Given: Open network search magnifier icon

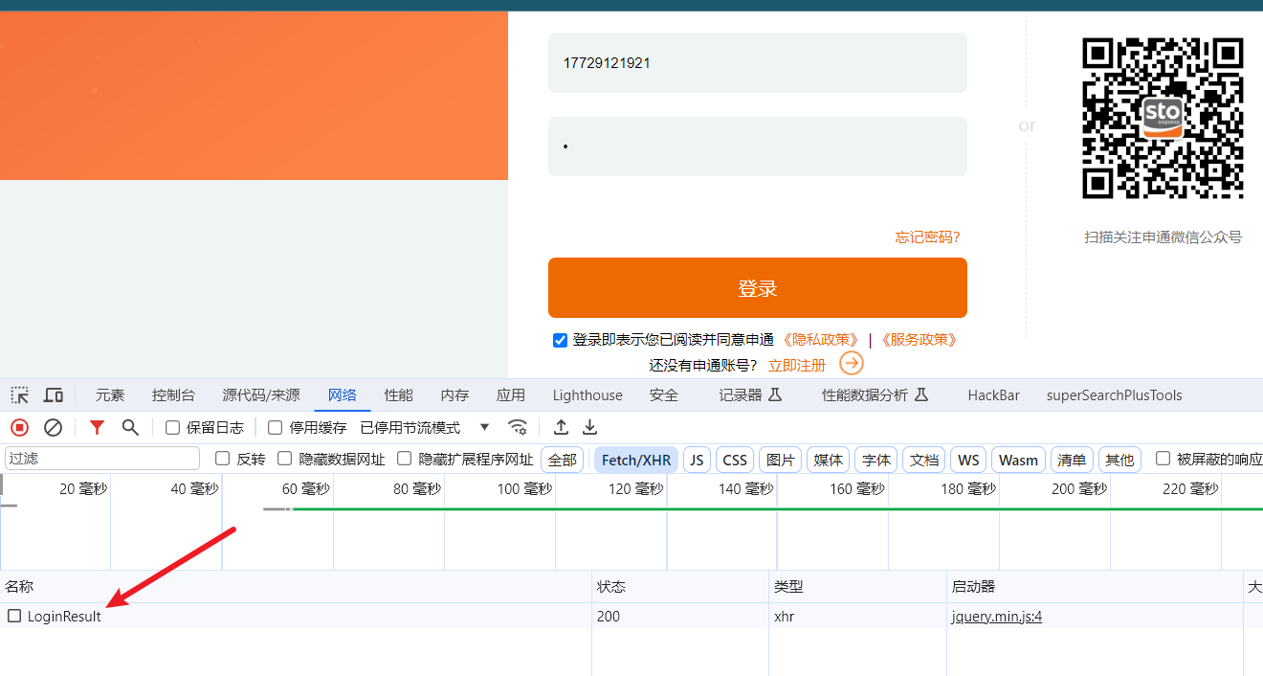Looking at the screenshot, I should tap(130, 427).
